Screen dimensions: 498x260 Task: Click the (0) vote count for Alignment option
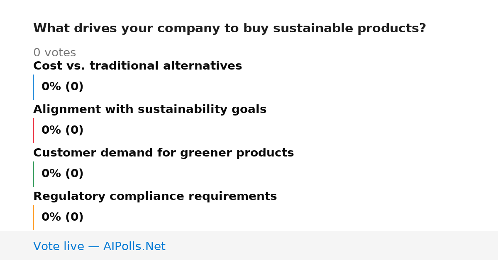pos(74,130)
